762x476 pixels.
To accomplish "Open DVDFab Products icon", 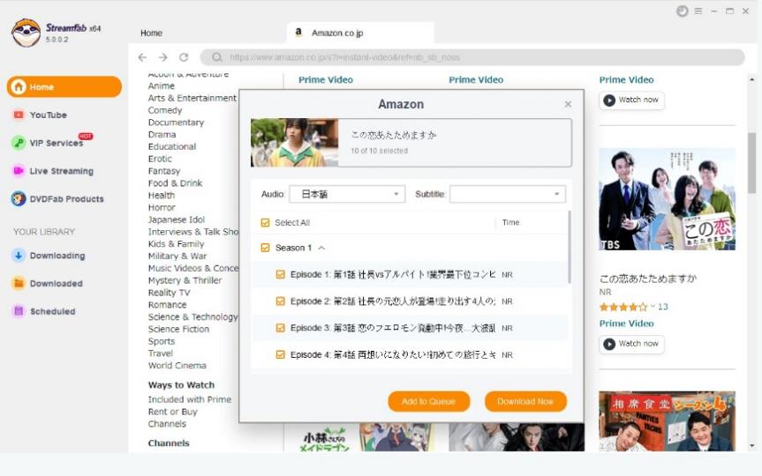I will [x=19, y=199].
